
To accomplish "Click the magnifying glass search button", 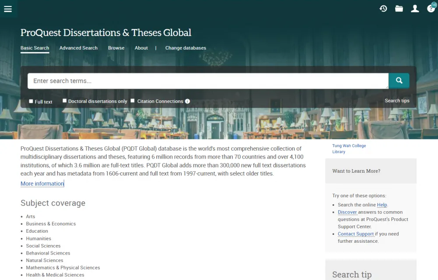I will [399, 81].
